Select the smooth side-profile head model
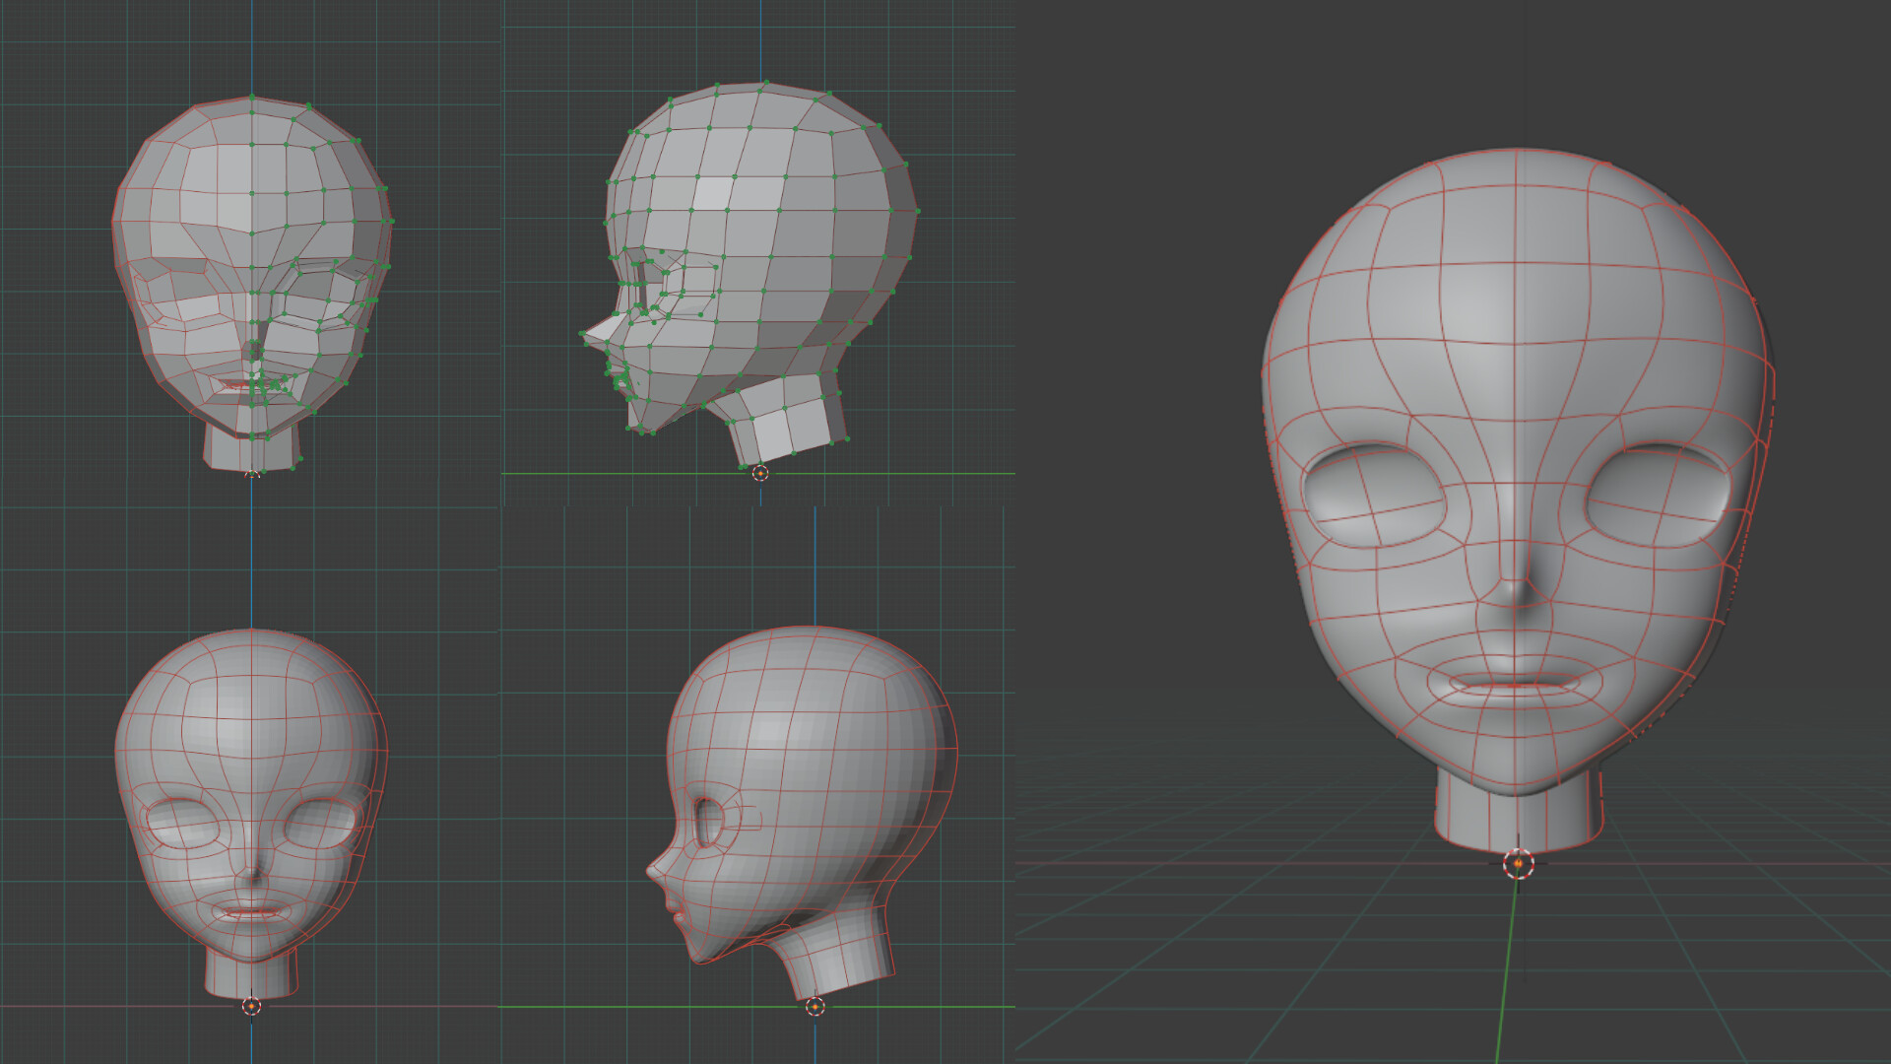Screen dimensions: 1891x1064 click(x=802, y=813)
